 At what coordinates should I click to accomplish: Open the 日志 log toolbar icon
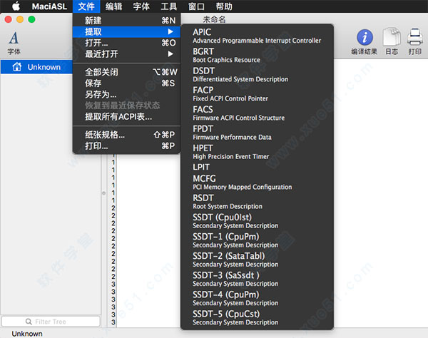click(x=392, y=41)
